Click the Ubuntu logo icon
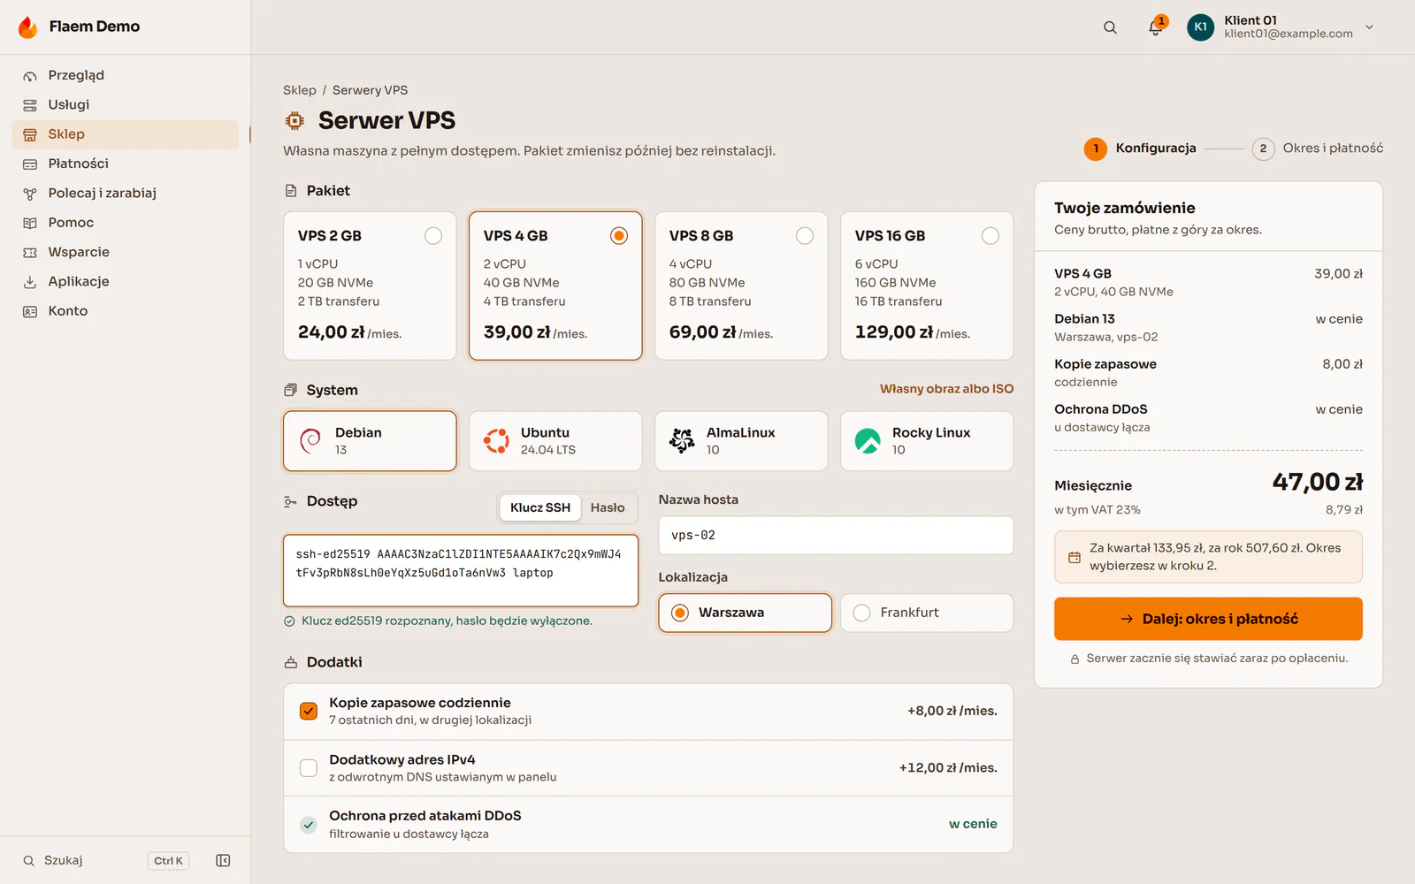1415x884 pixels. pyautogui.click(x=496, y=440)
